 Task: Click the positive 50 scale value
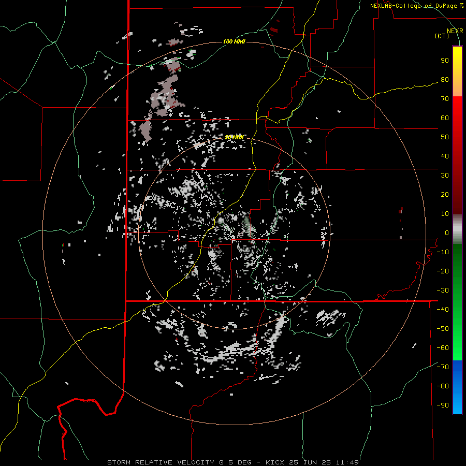pyautogui.click(x=445, y=137)
